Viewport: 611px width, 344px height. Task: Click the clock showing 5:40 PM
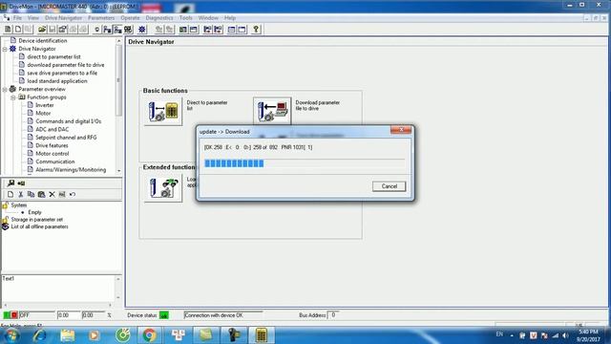[588, 332]
